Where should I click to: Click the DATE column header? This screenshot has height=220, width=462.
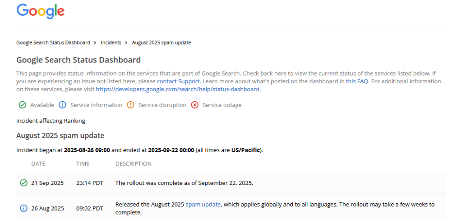point(38,164)
